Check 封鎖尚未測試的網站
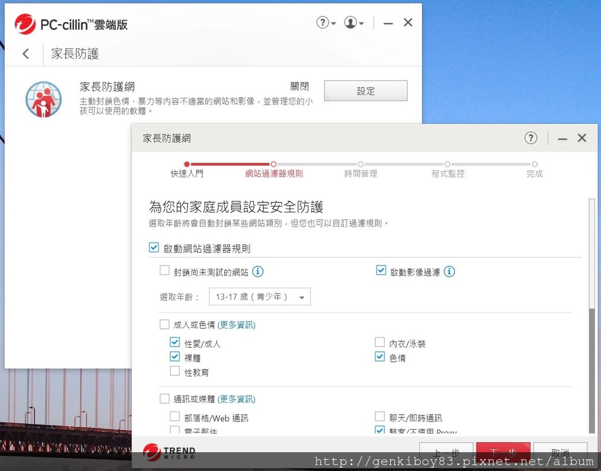Image resolution: width=601 pixels, height=471 pixels. click(x=164, y=270)
